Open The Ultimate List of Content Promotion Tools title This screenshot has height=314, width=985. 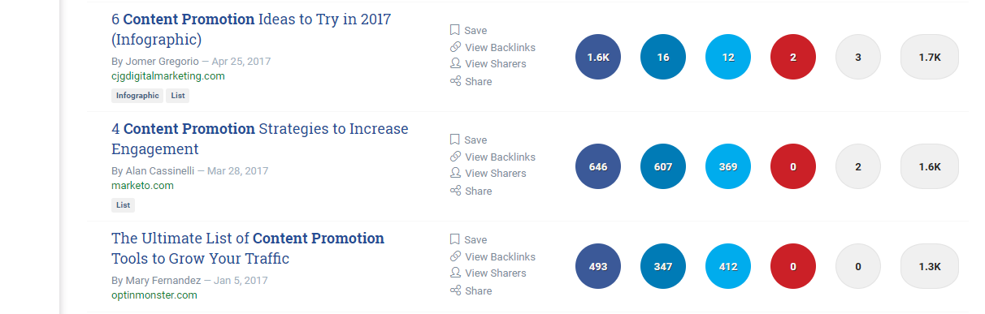point(248,248)
